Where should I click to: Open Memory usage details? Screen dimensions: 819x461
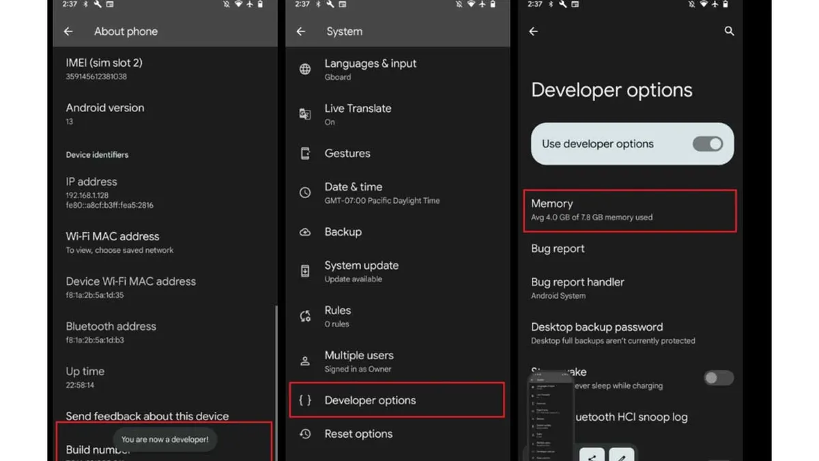point(630,210)
